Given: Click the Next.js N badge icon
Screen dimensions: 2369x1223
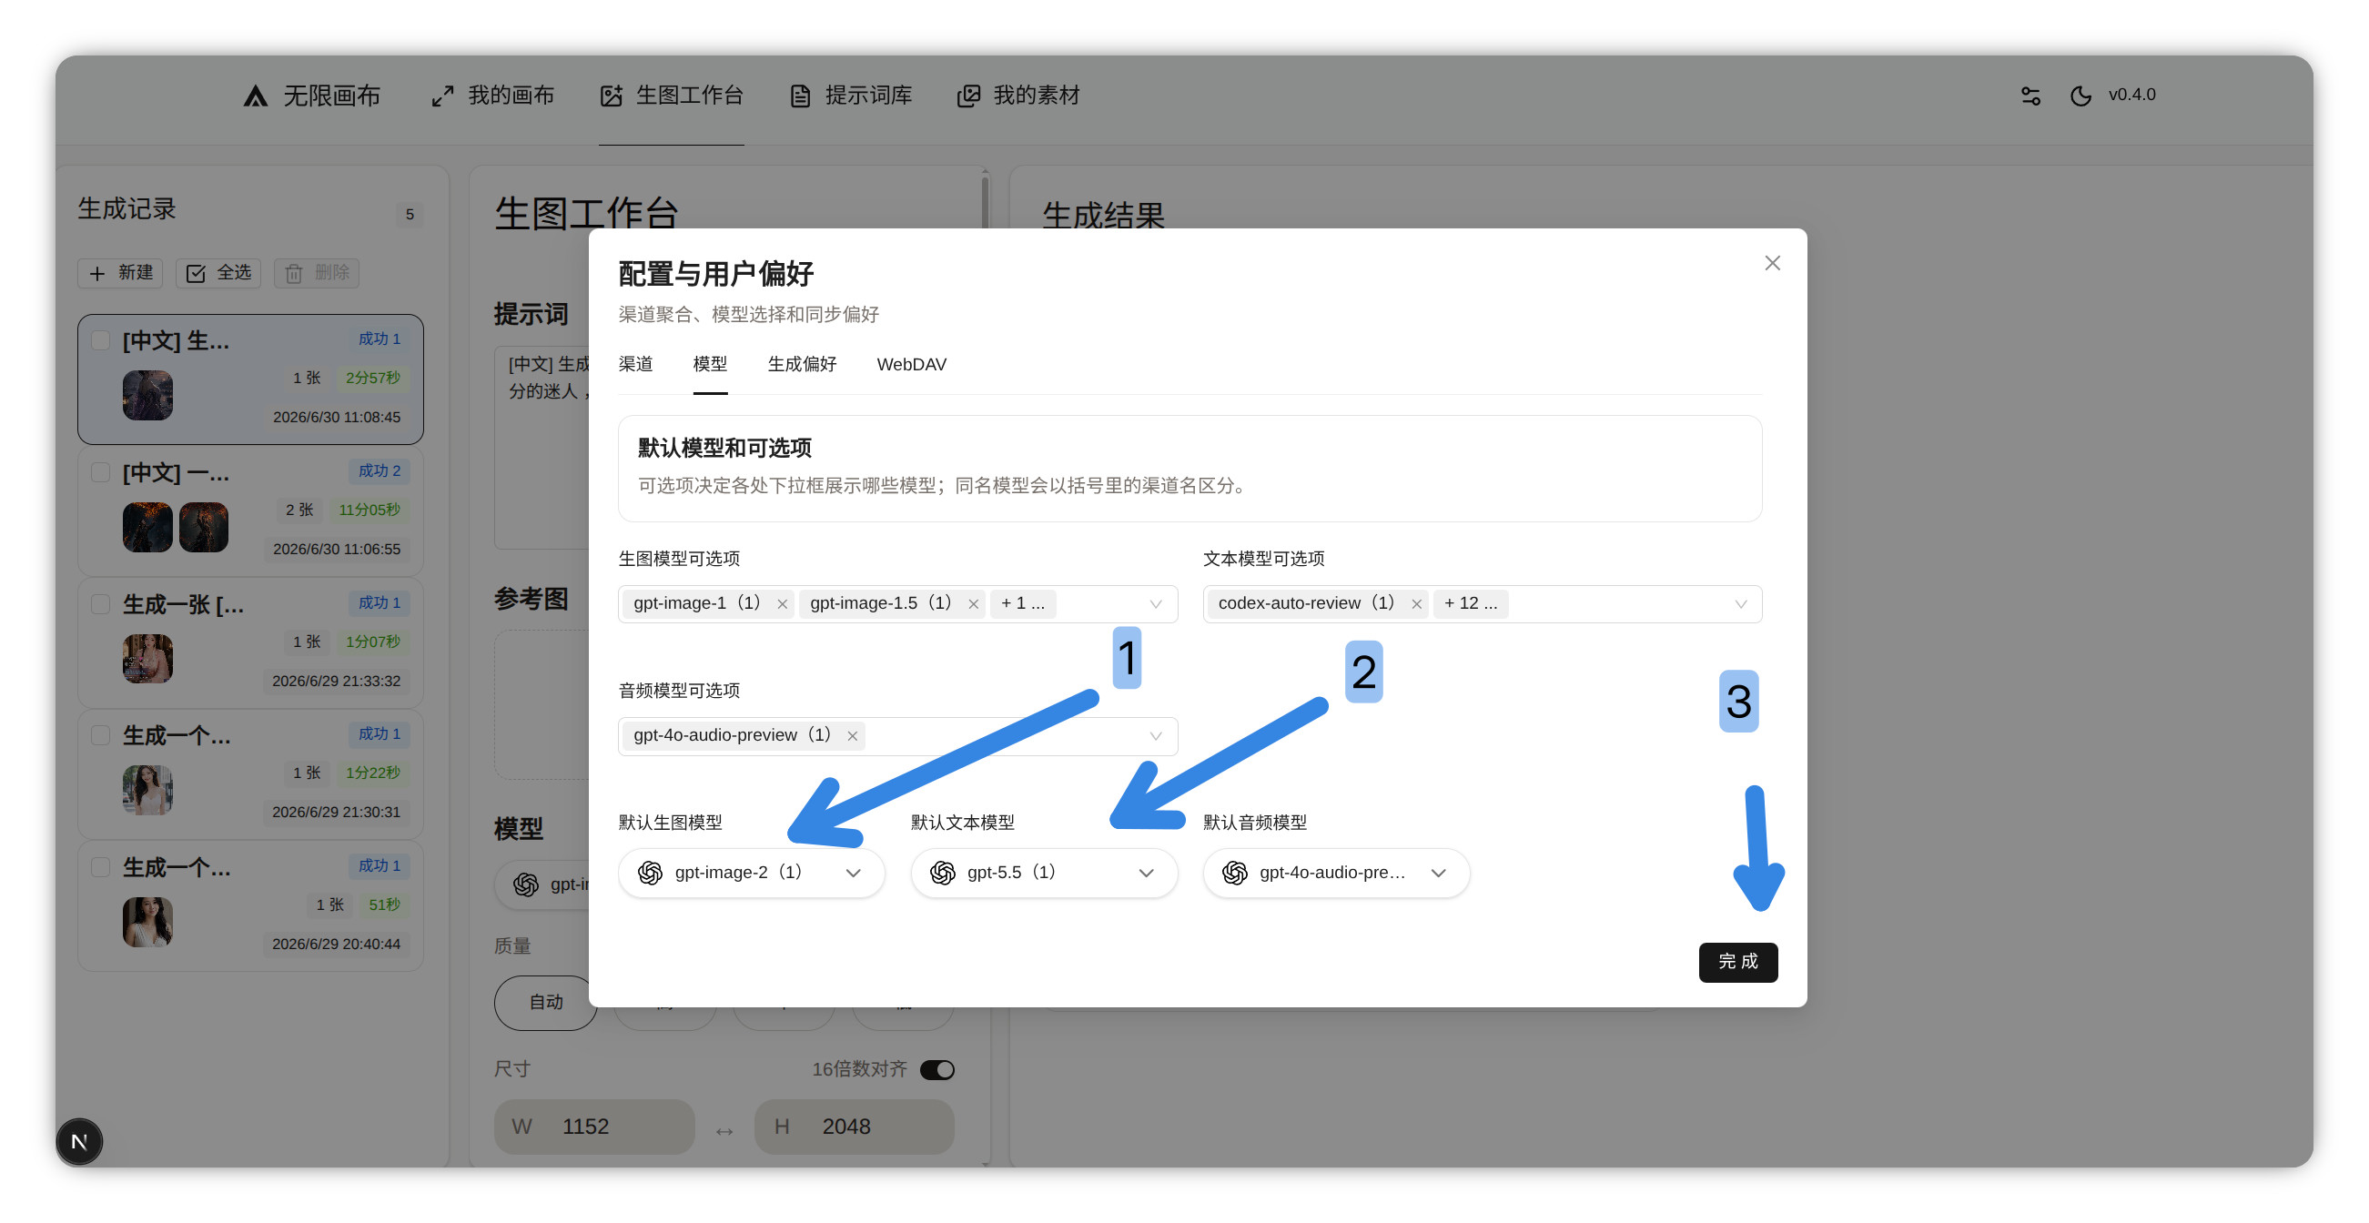Looking at the screenshot, I should coord(79,1142).
